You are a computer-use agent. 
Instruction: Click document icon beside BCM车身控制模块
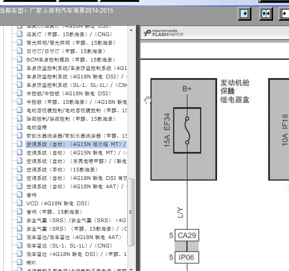tap(20, 59)
